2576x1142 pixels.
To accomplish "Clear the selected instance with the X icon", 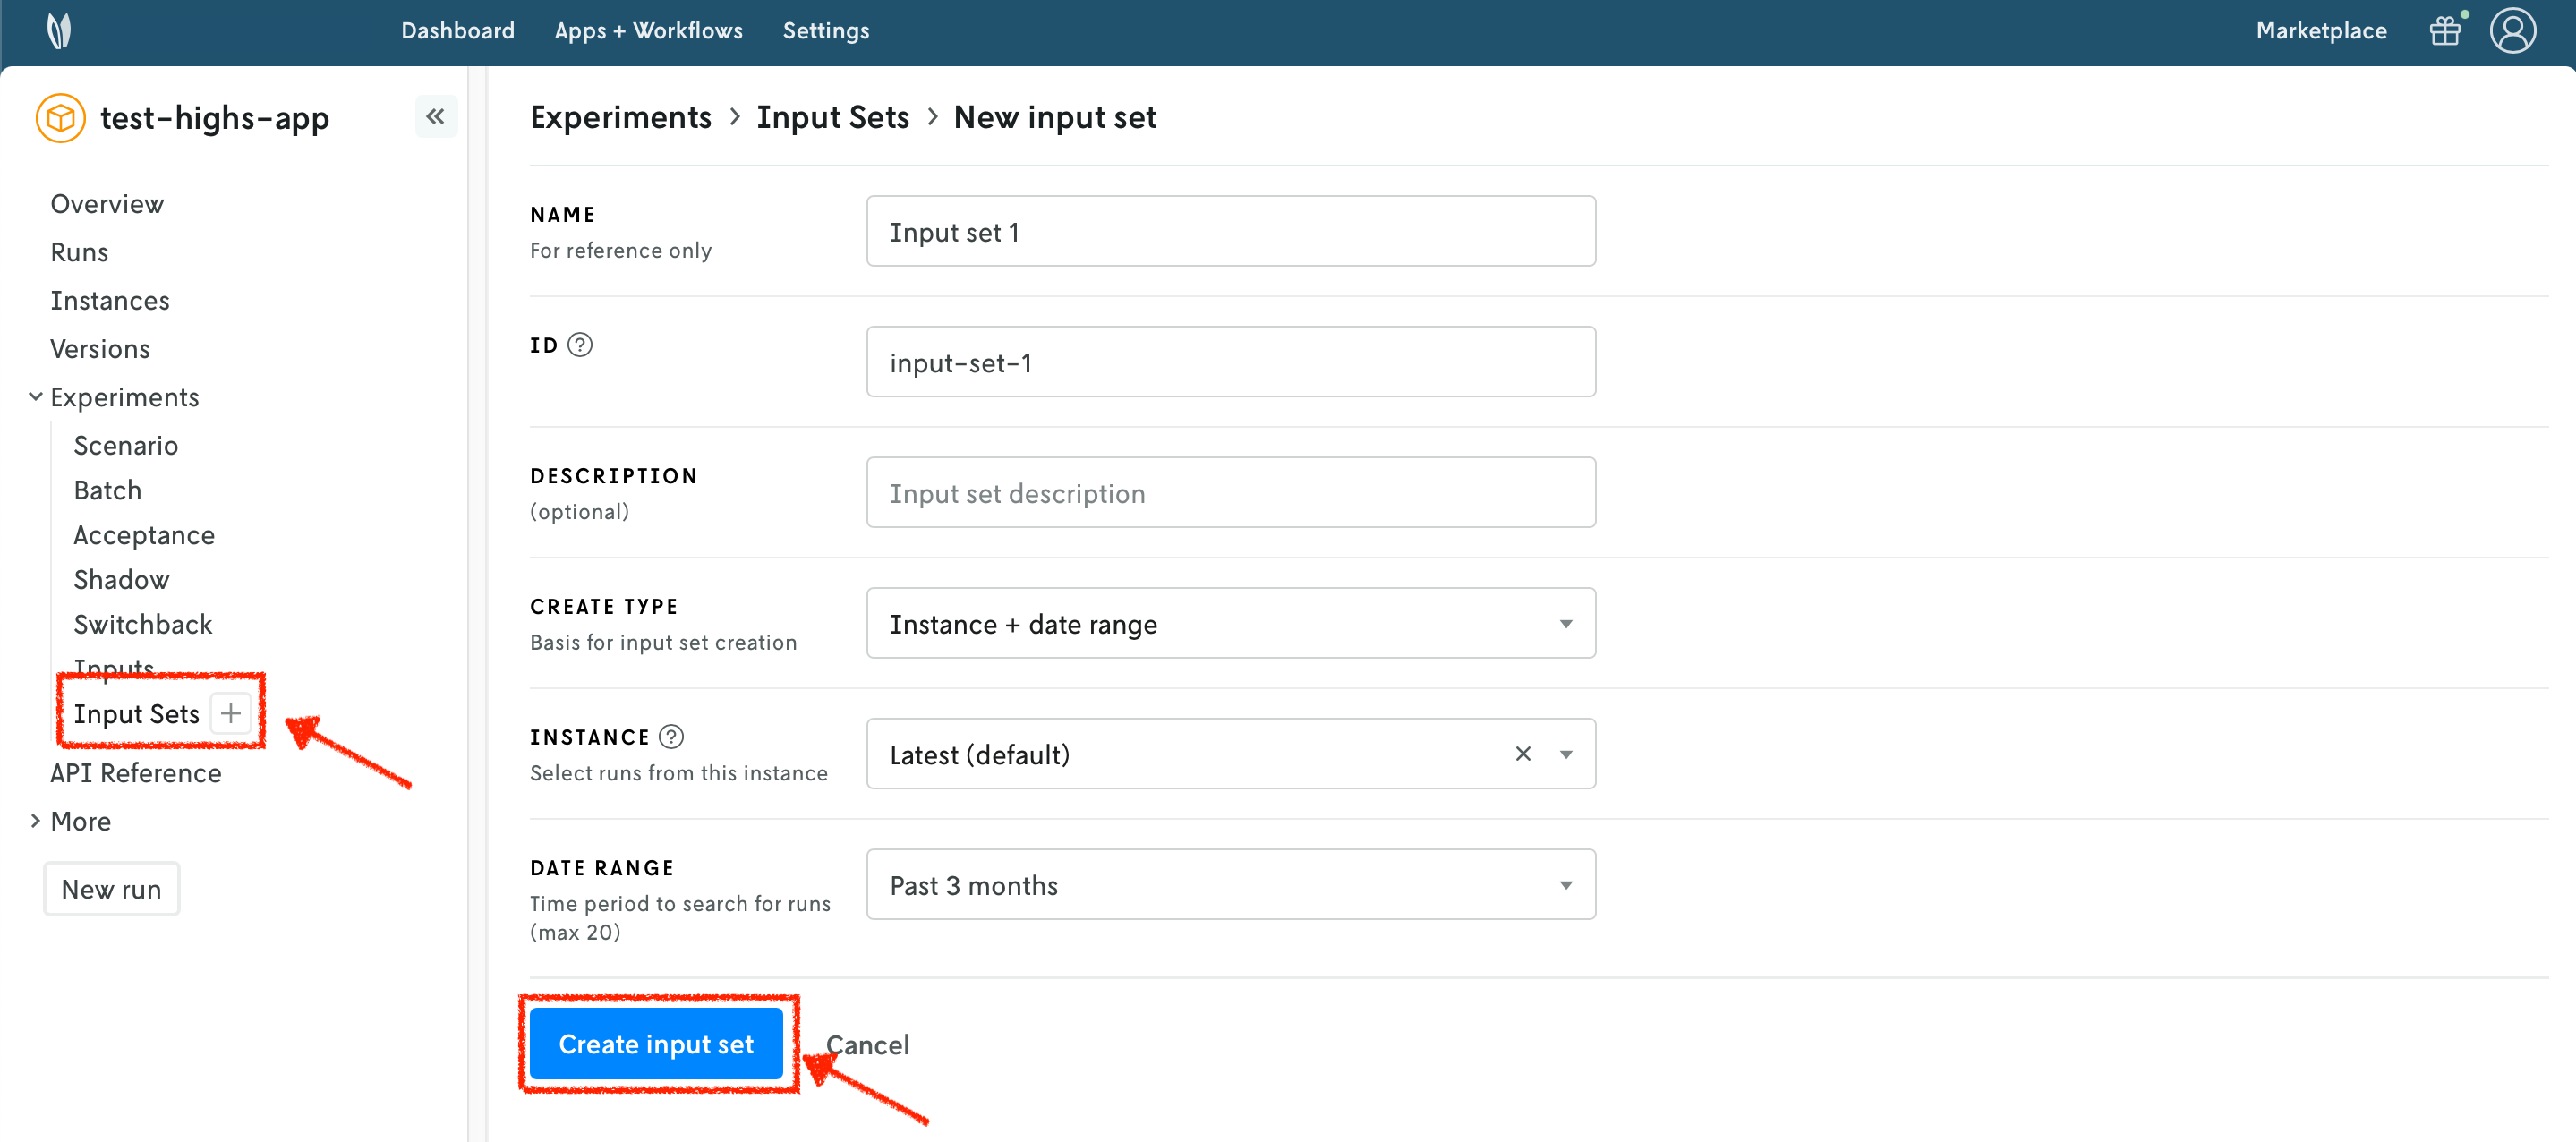I will 1522,753.
